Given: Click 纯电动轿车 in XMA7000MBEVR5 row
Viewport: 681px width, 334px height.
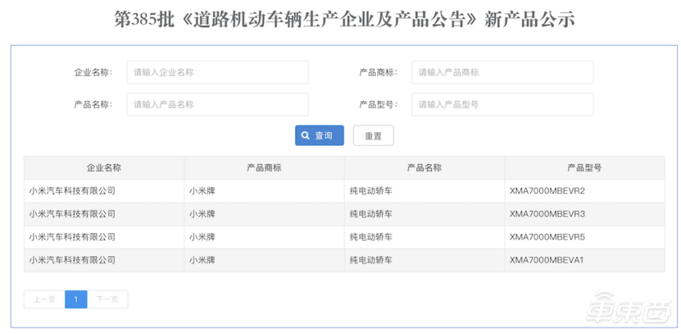Looking at the screenshot, I should coord(371,237).
